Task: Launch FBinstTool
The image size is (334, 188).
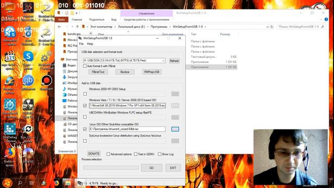Action: [x=98, y=72]
